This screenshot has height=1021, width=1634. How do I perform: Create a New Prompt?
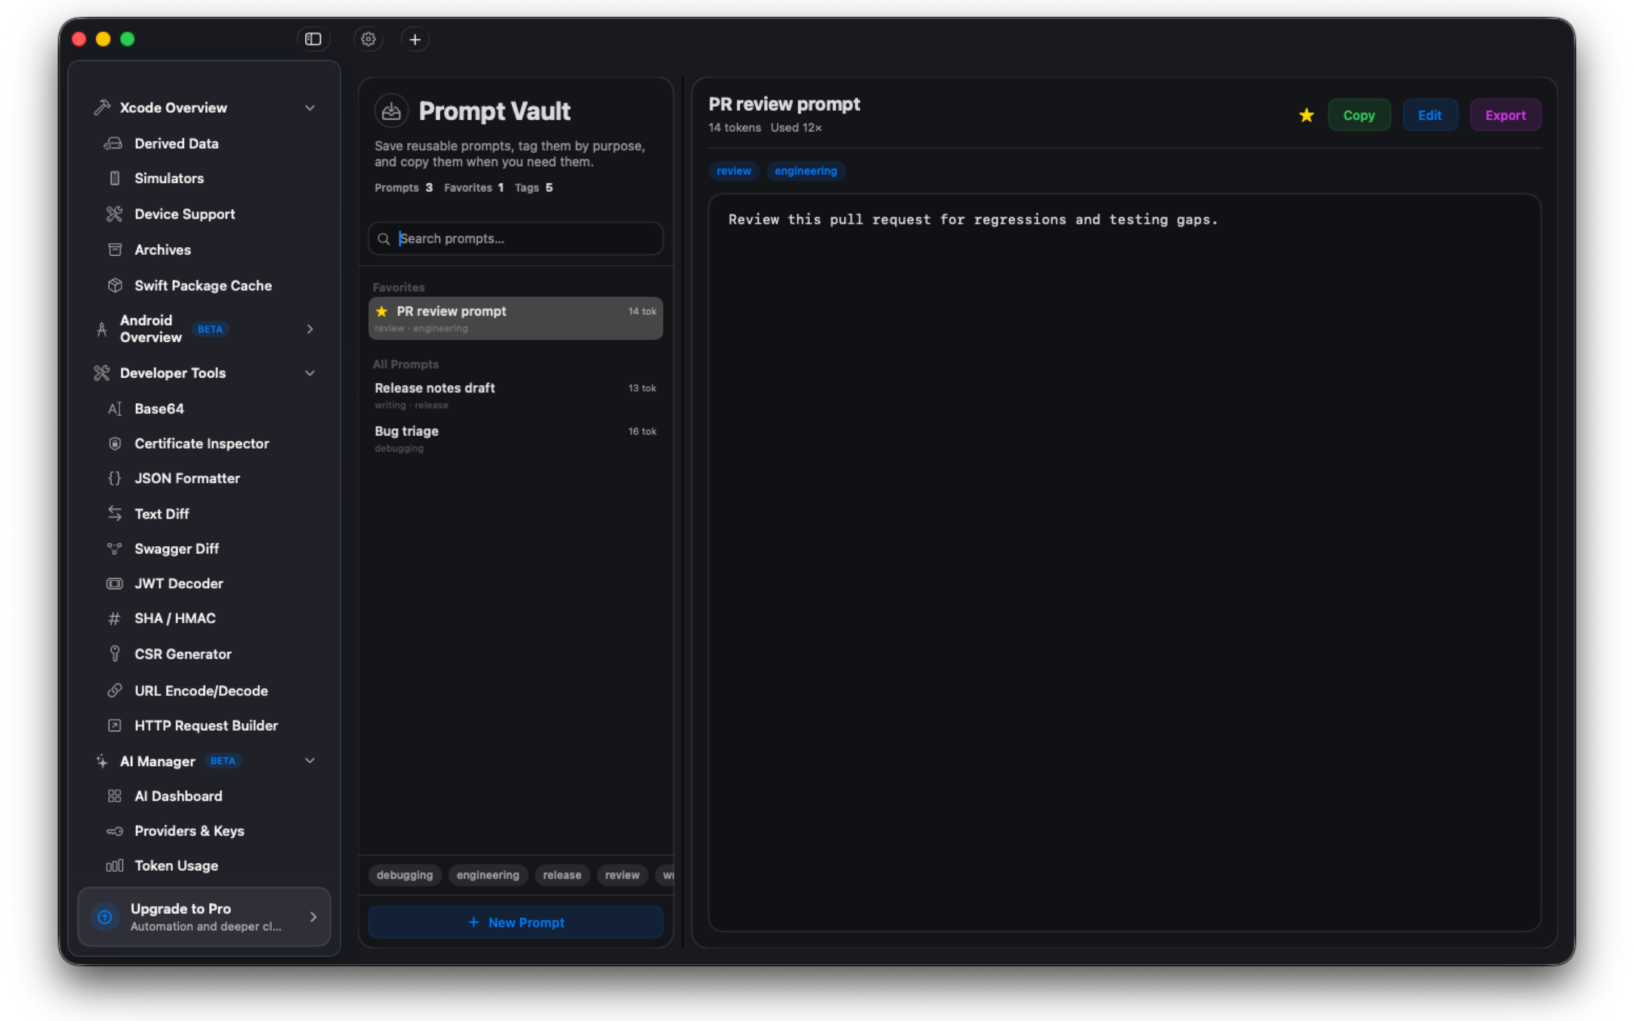point(516,922)
